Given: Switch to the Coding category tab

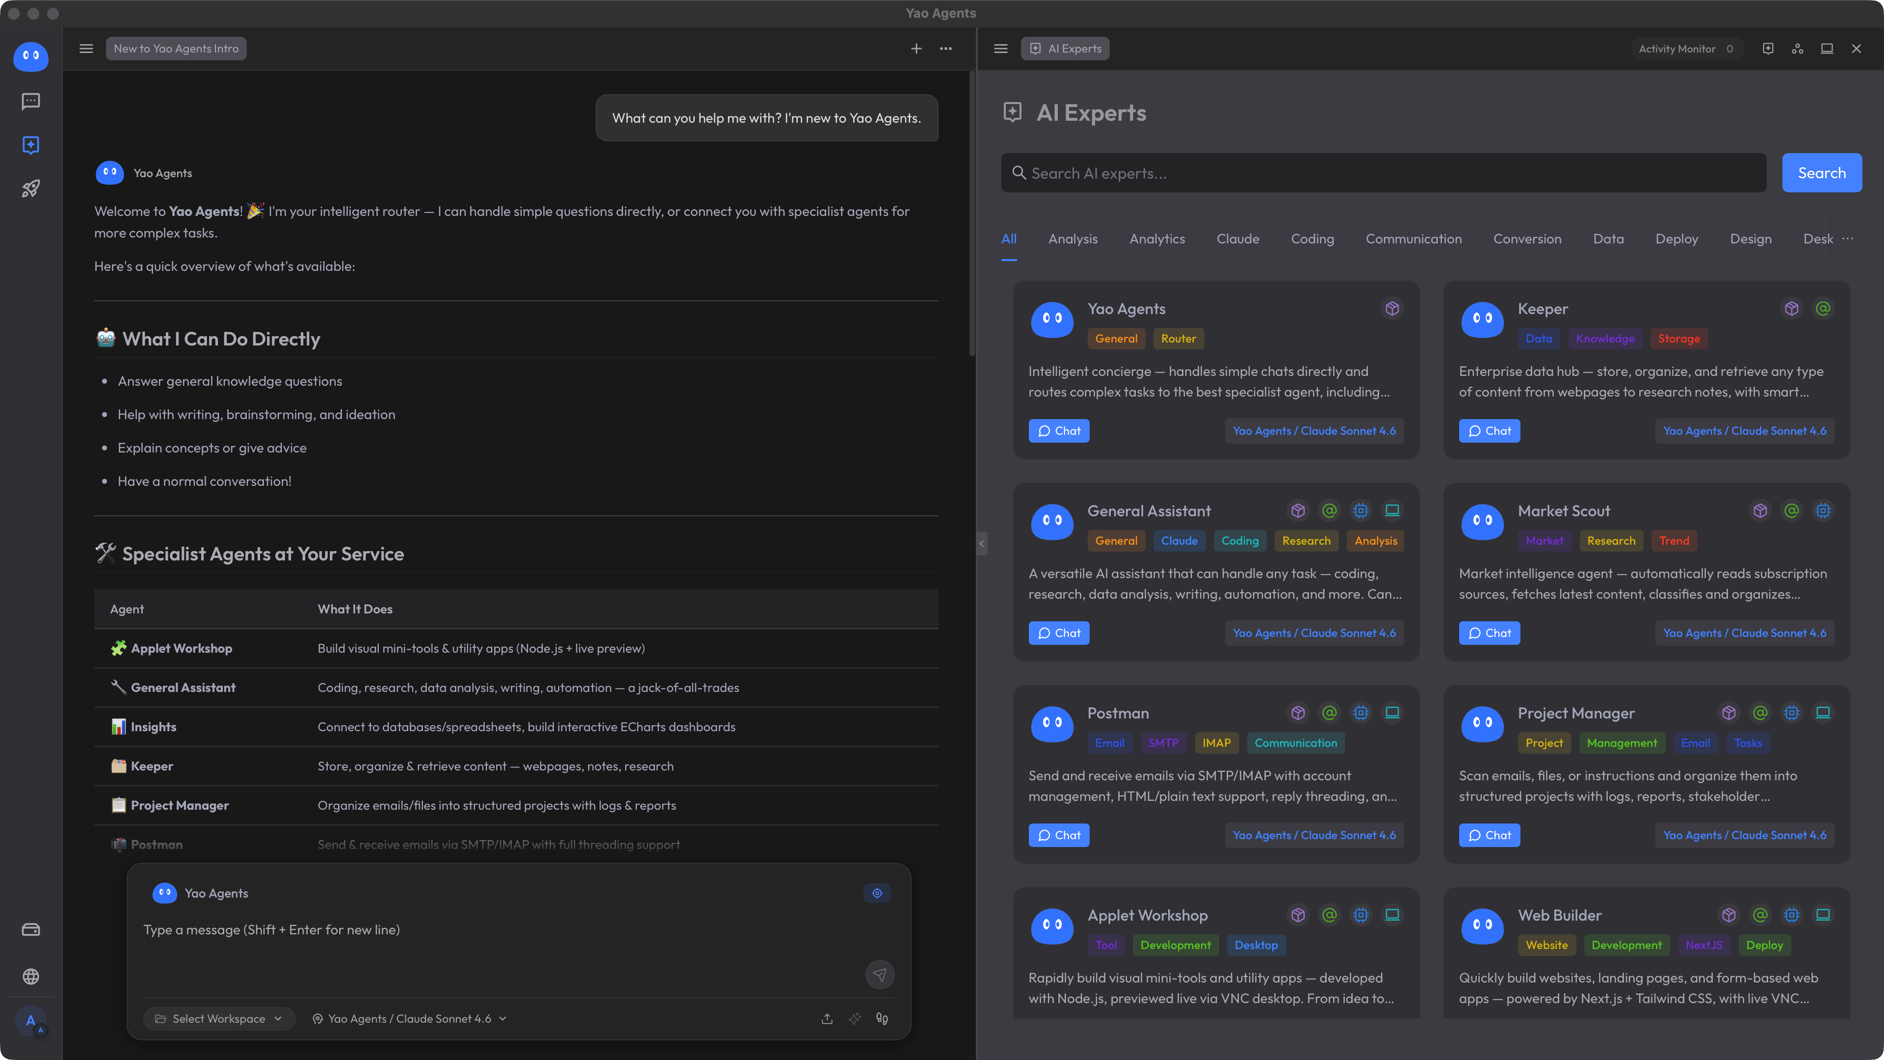Looking at the screenshot, I should (1312, 238).
